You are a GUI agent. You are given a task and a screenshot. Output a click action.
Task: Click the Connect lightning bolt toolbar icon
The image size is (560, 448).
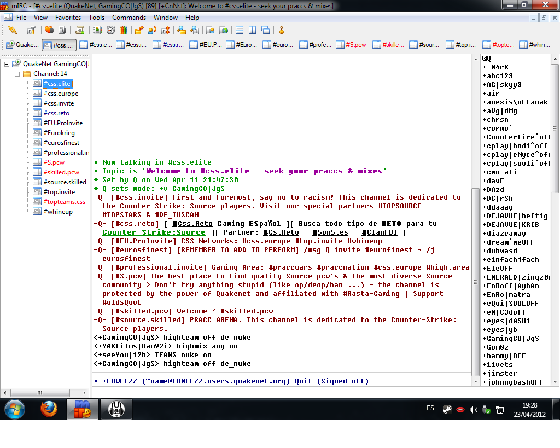coord(13,31)
